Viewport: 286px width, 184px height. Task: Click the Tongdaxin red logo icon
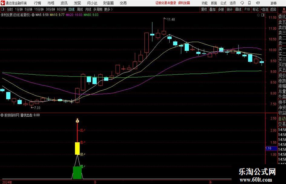(2, 3)
